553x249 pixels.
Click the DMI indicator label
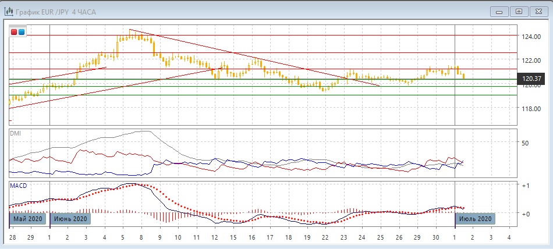coord(15,133)
